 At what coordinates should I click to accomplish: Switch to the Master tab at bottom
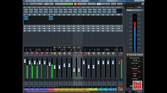130,92
